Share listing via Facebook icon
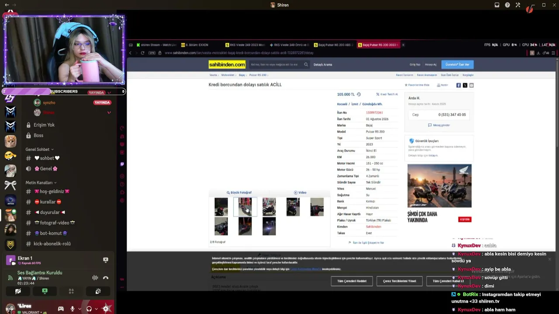Screen dimensions: 559x314 coord(459,85)
